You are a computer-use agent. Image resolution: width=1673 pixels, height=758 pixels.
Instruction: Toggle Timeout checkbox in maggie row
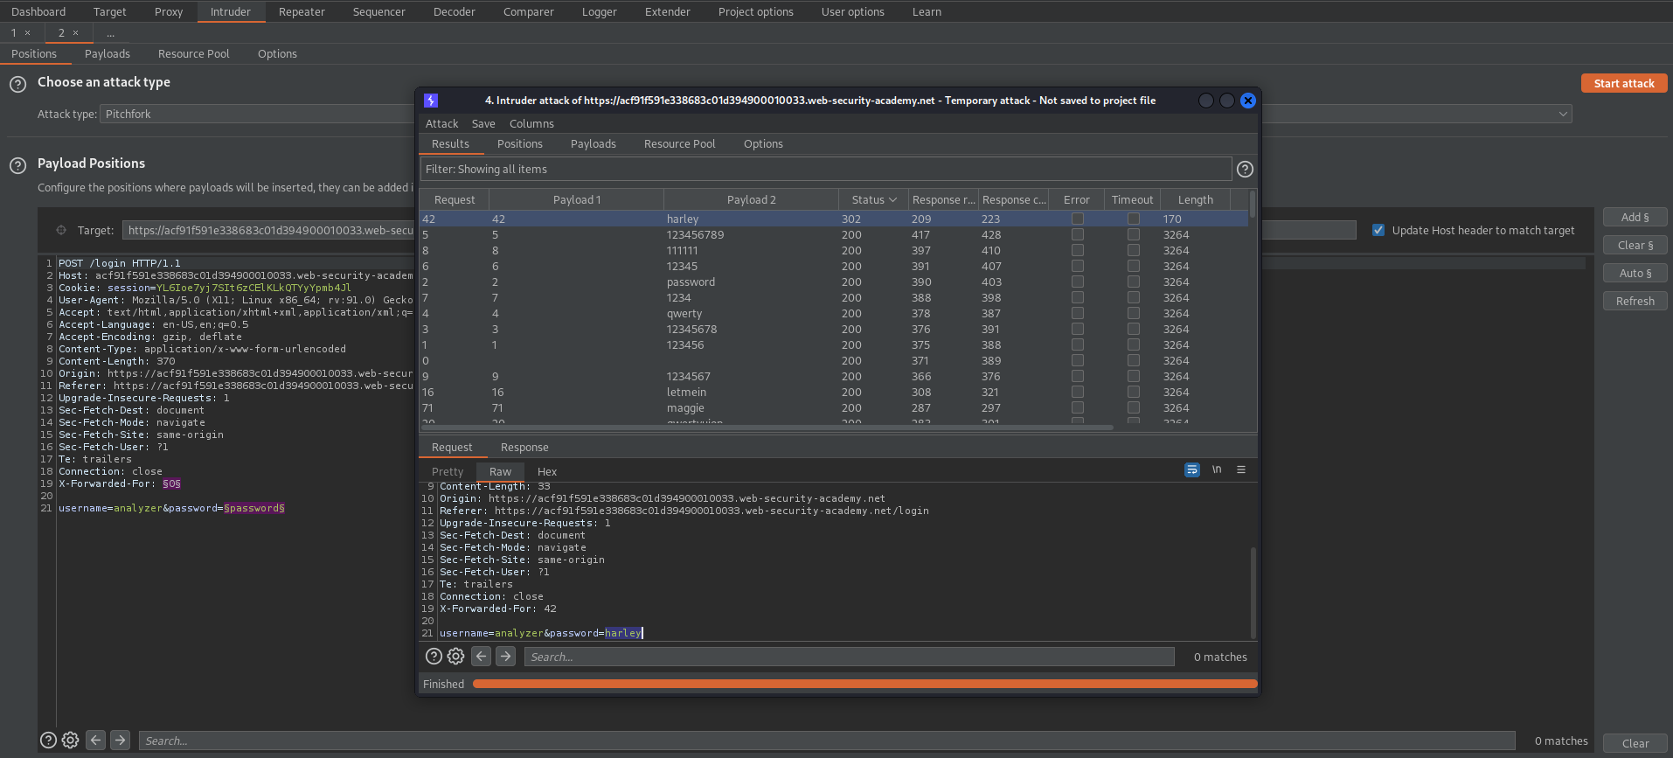point(1133,407)
